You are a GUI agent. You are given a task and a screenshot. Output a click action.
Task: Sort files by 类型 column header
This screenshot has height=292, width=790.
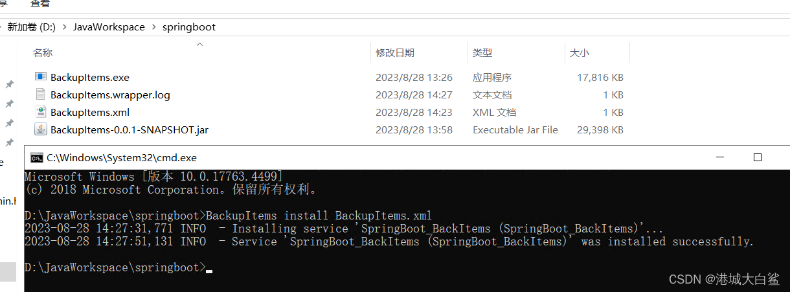(x=482, y=53)
